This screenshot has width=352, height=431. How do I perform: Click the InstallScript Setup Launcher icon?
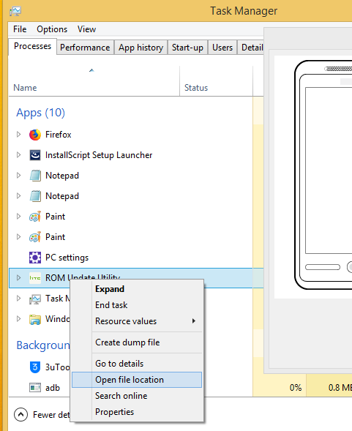point(35,155)
